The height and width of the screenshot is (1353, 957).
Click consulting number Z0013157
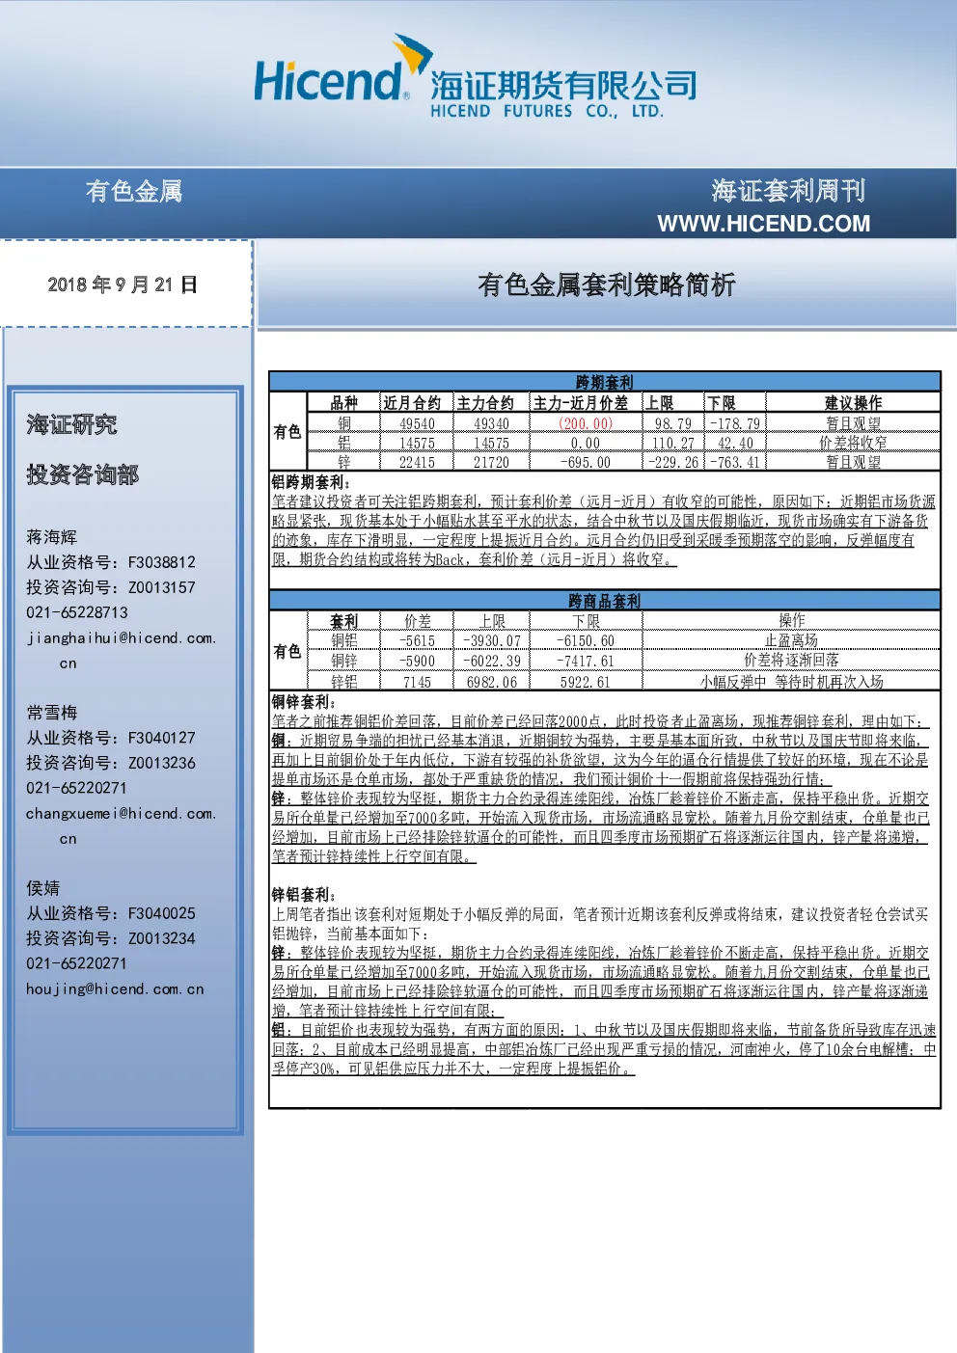[x=161, y=587]
